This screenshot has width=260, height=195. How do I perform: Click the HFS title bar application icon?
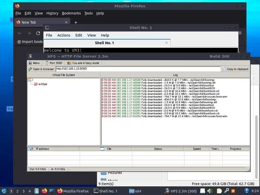pos(30,56)
